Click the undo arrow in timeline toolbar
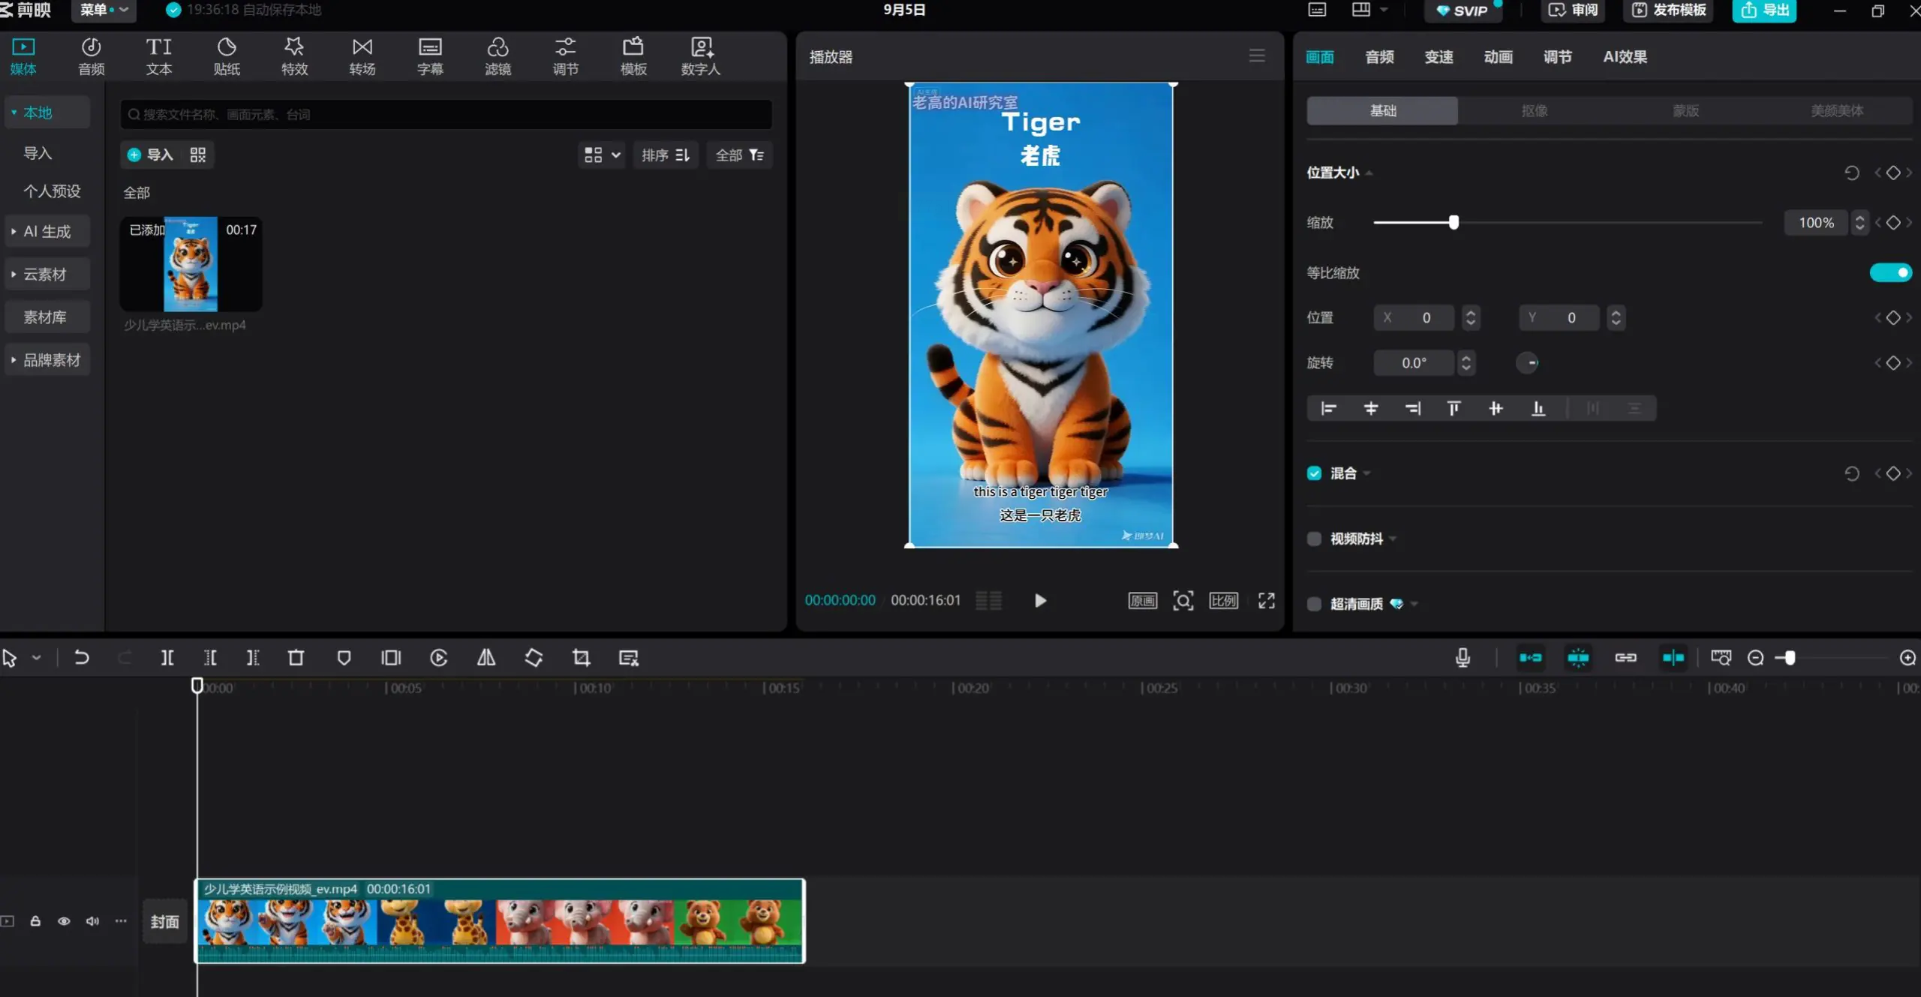 coord(81,658)
